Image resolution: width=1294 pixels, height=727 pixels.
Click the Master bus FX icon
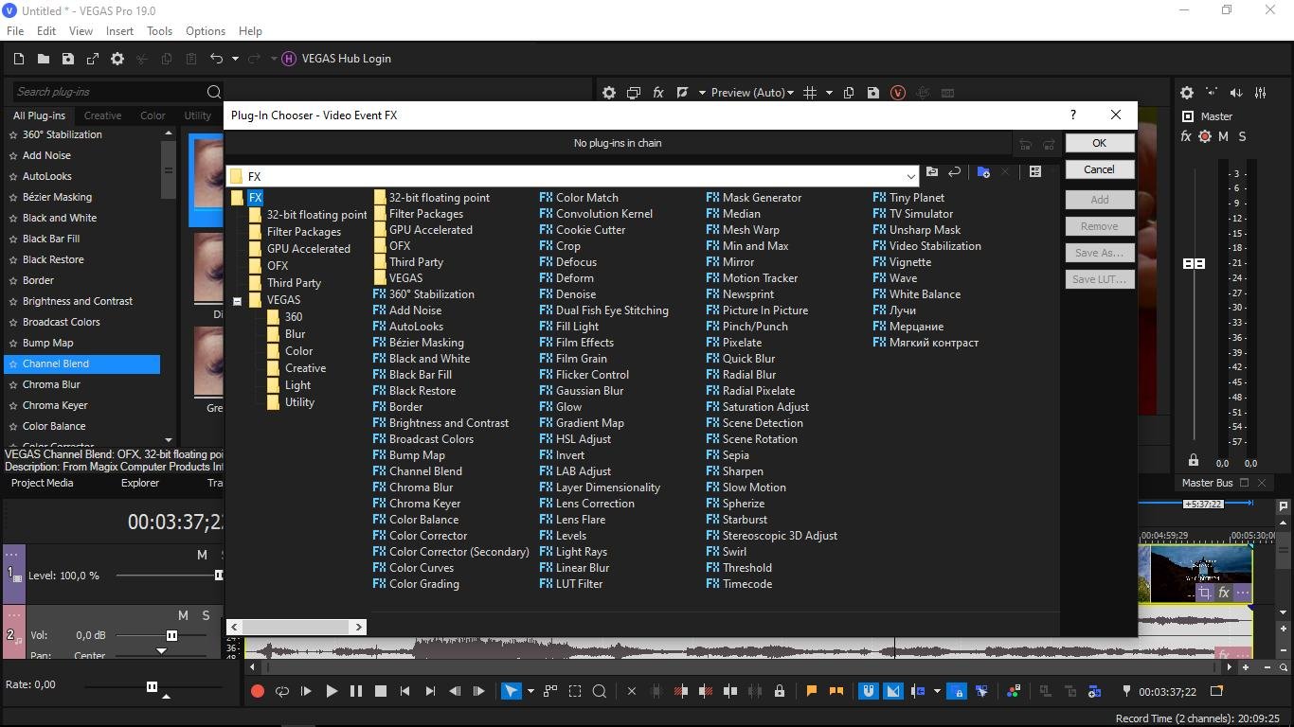point(1185,136)
